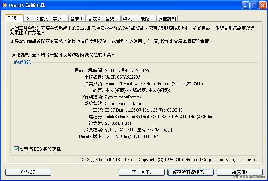Click the Intel(R) Pentium(R) Dual CPU value
The height and width of the screenshot is (181, 268).
point(159,117)
